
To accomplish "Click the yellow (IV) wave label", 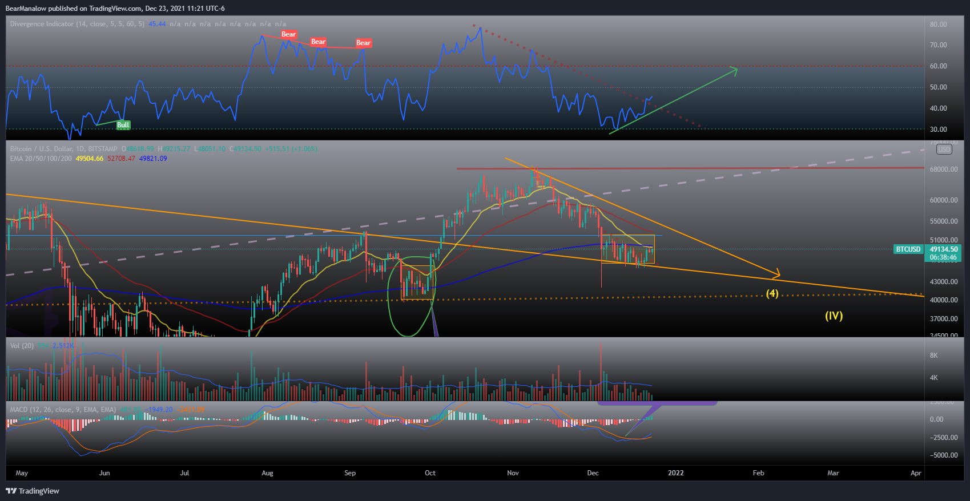I will coord(834,316).
